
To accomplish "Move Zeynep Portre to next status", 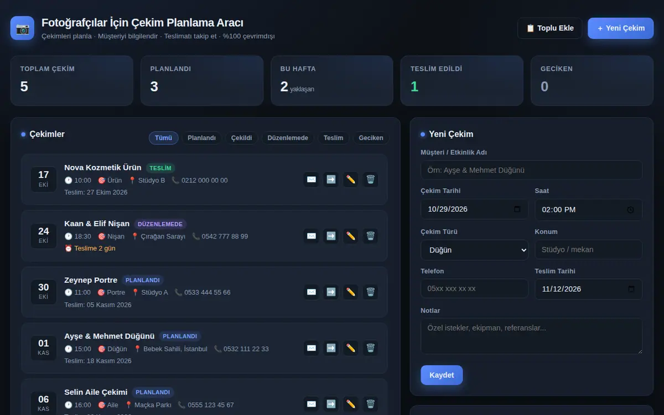I will pos(331,292).
